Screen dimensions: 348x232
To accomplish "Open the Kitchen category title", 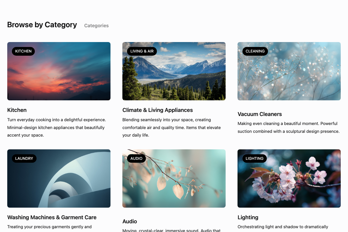I will 17,110.
